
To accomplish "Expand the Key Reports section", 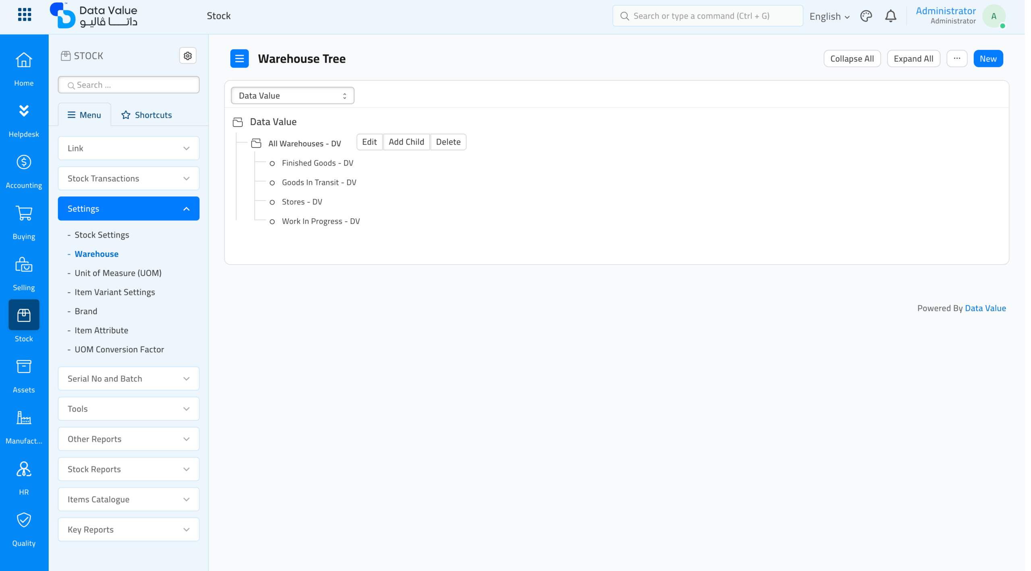I will point(128,530).
